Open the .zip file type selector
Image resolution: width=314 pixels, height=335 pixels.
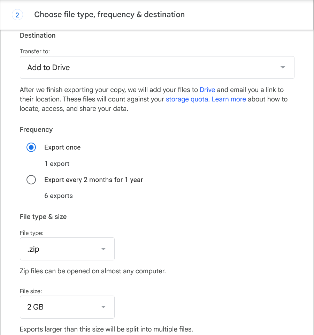coord(67,249)
